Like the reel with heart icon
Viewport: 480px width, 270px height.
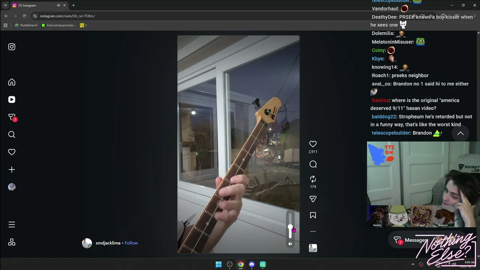pos(313,144)
